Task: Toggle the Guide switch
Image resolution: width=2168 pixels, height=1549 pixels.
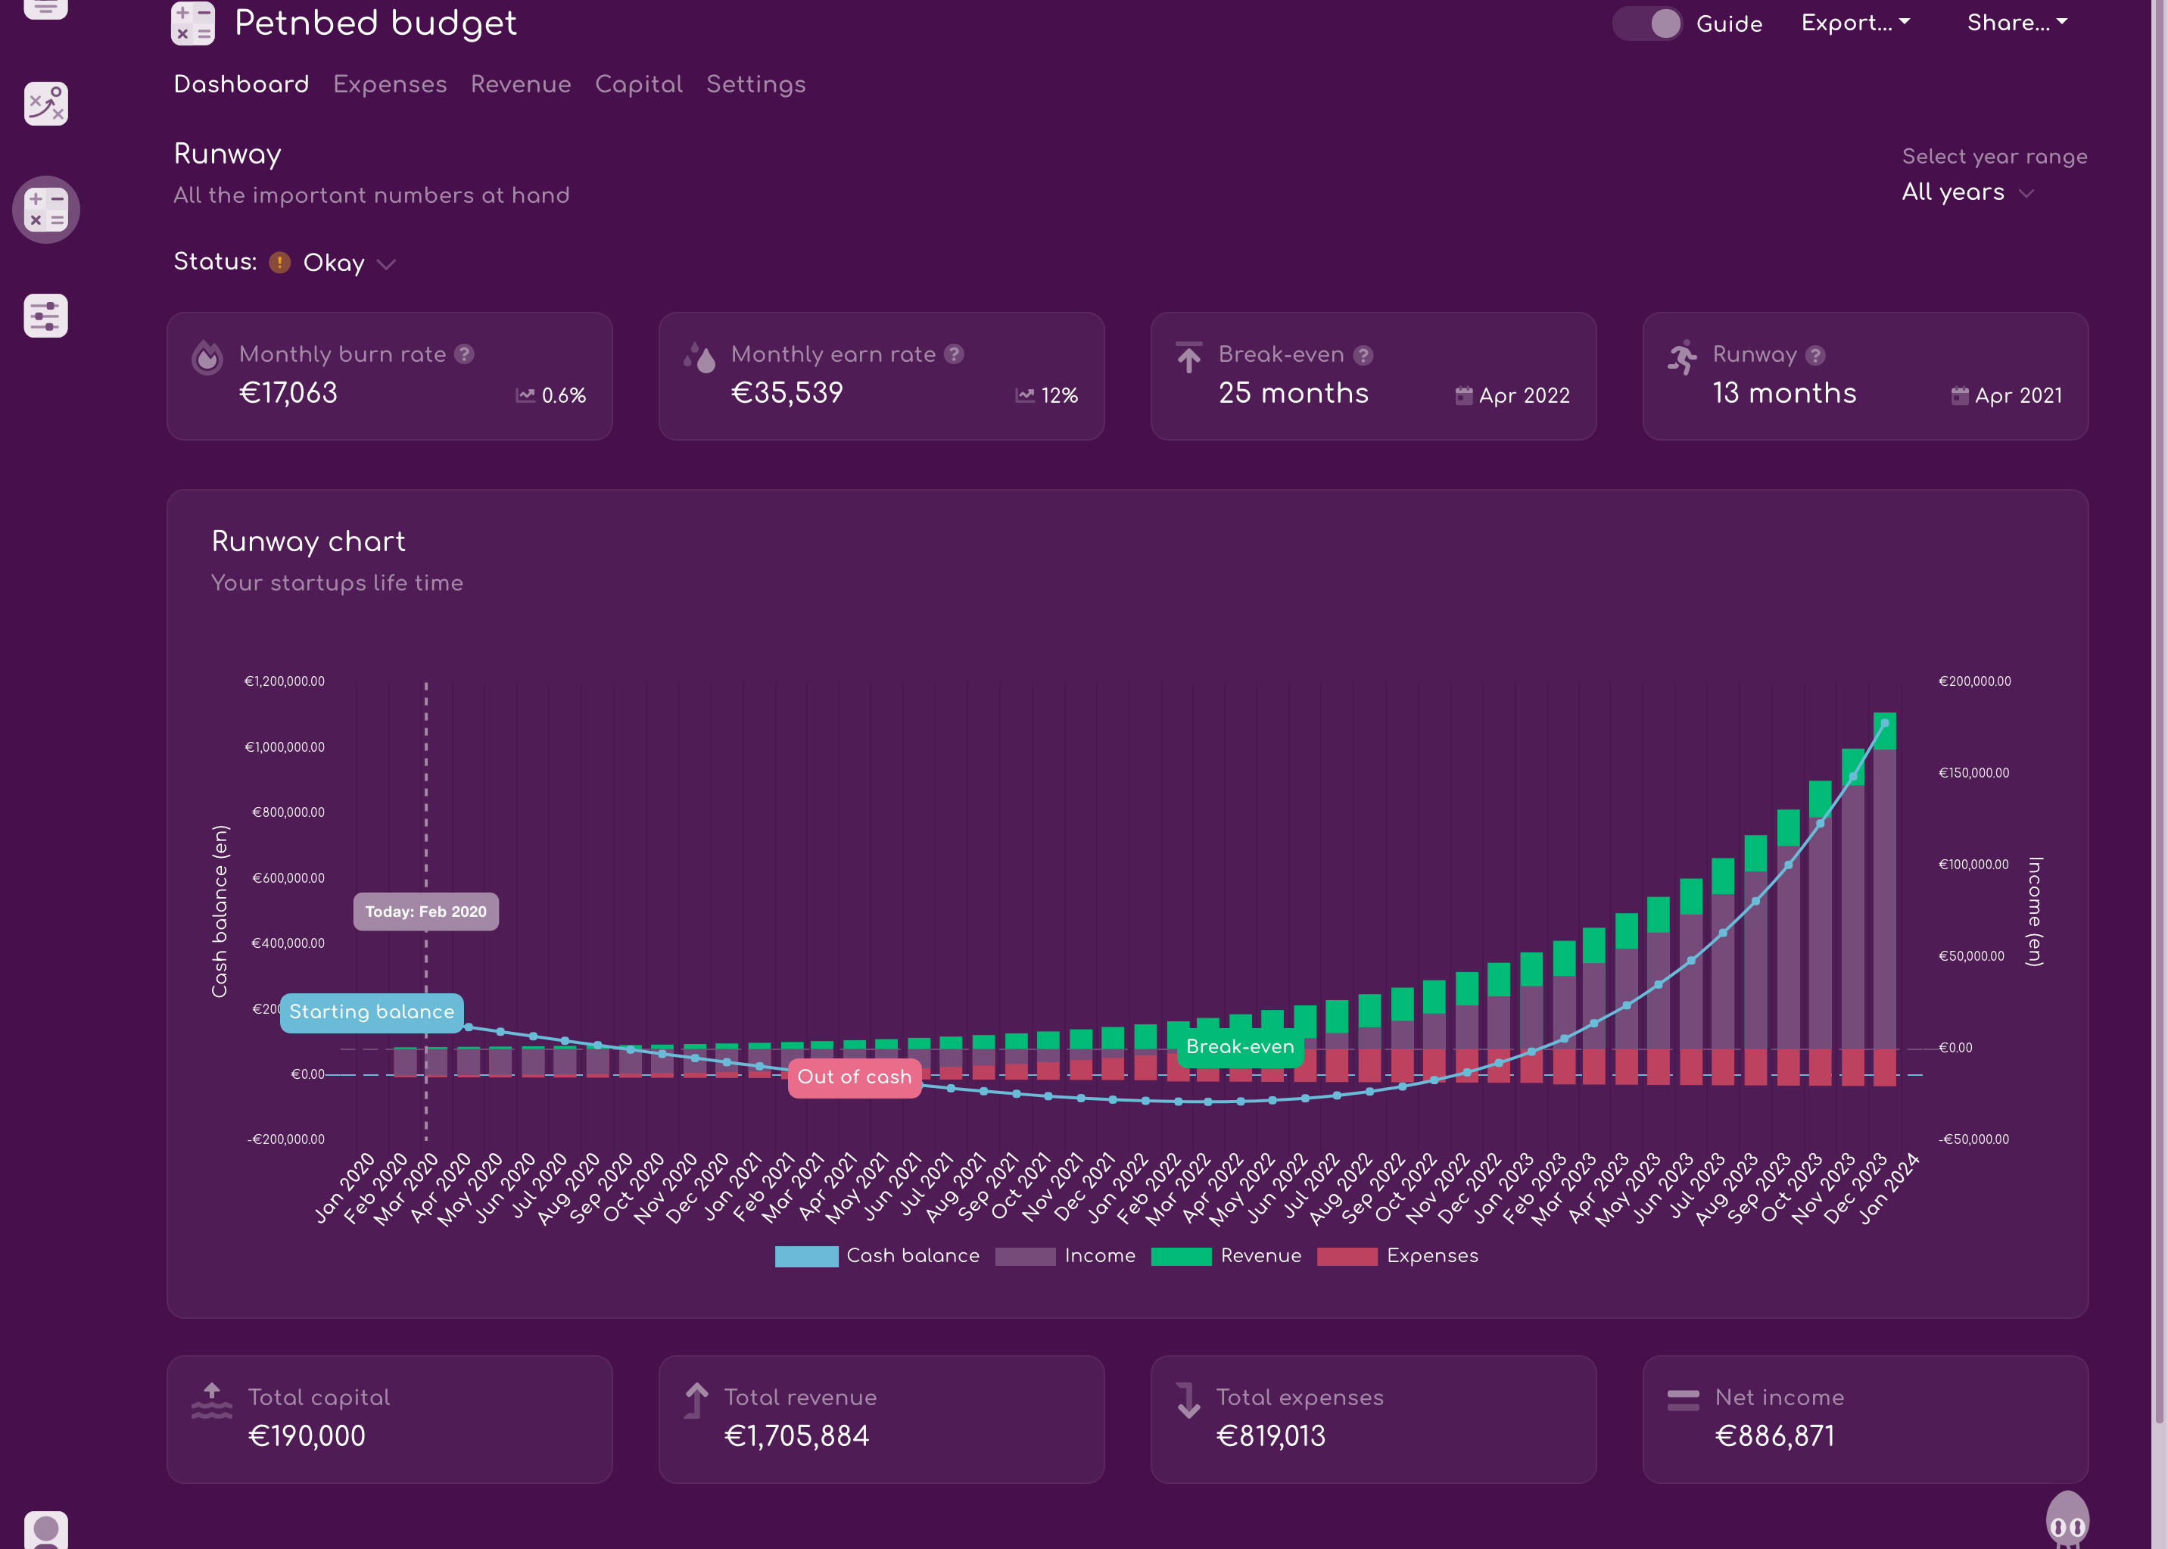Action: (x=1648, y=23)
